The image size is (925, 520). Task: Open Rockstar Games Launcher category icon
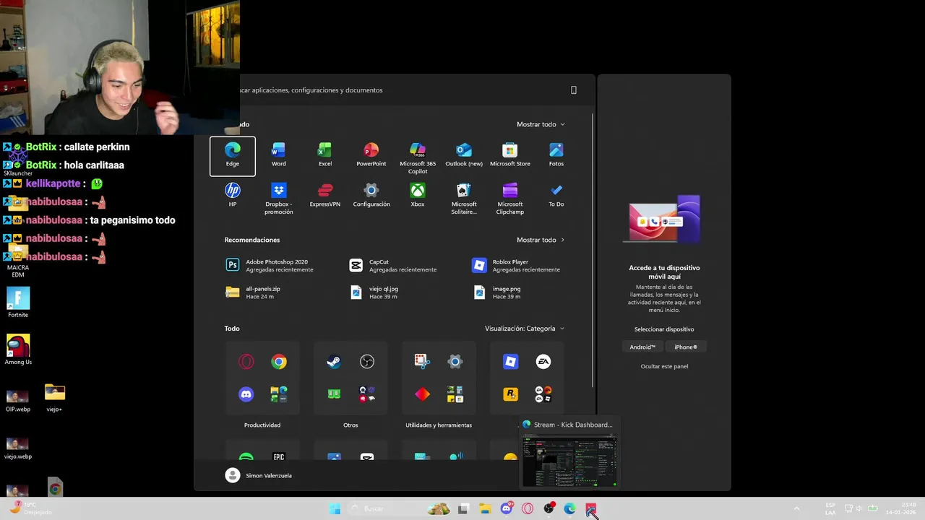(x=511, y=394)
